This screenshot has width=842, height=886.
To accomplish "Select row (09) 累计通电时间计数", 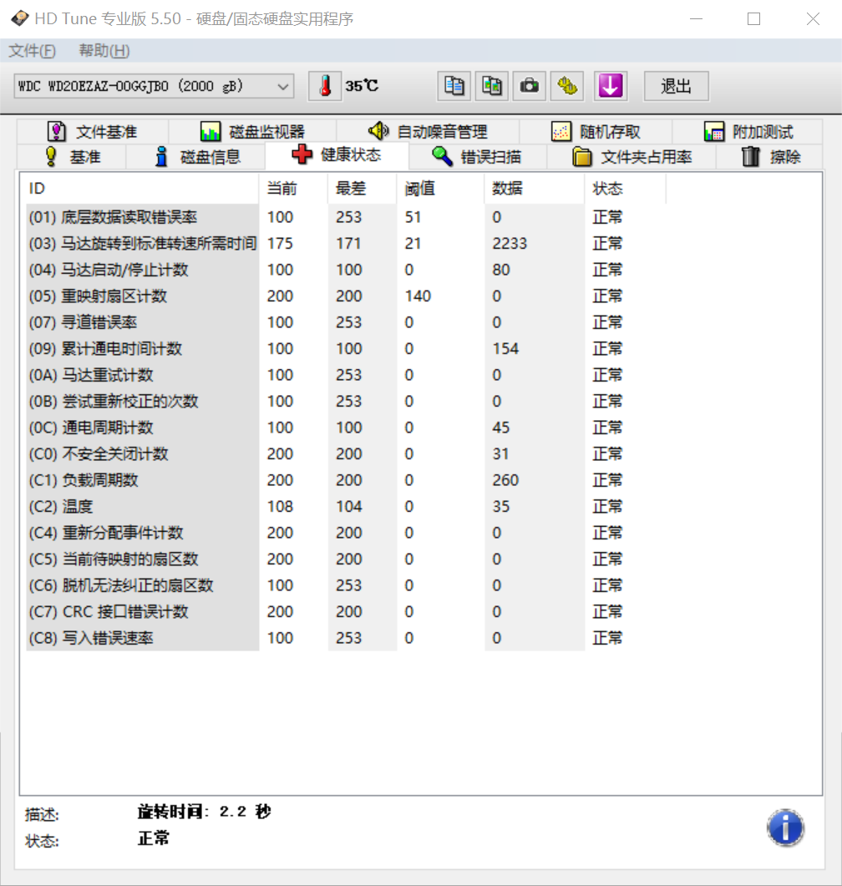I will pos(345,348).
